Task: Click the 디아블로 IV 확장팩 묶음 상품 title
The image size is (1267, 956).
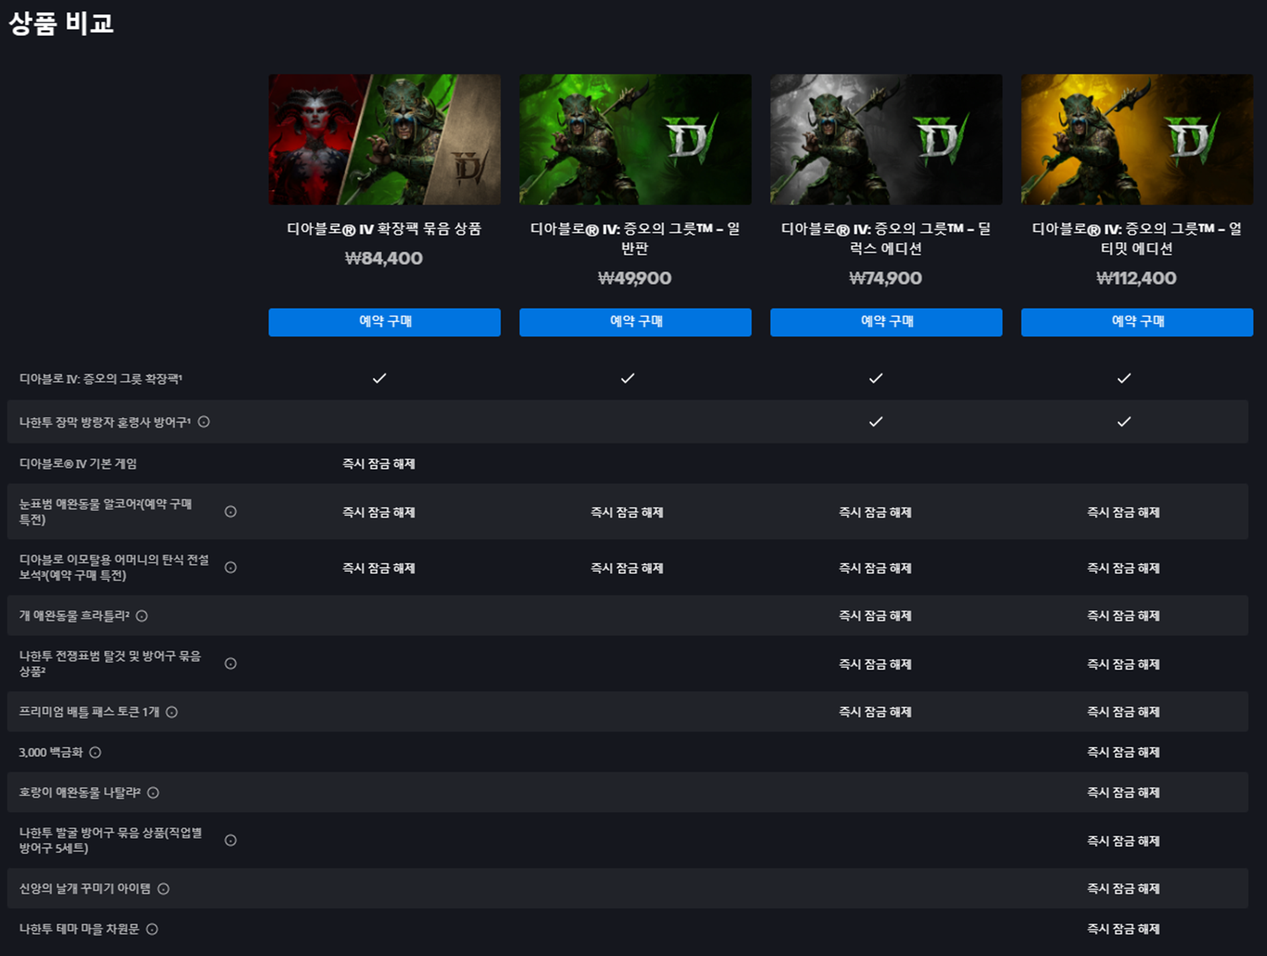Action: coord(384,229)
